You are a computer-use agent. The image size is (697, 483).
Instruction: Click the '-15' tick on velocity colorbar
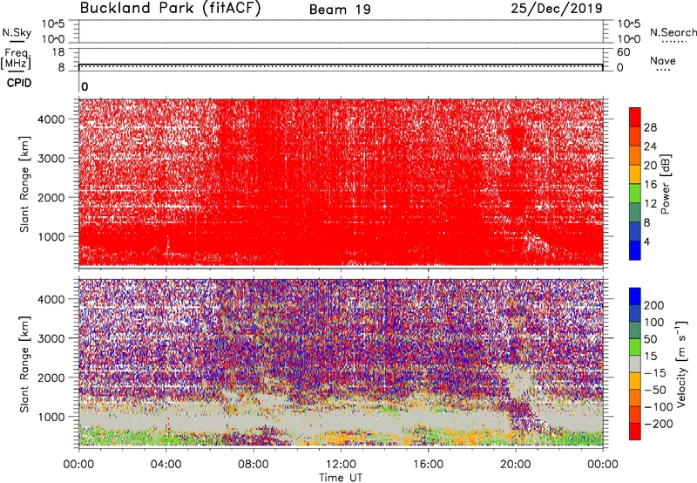point(655,372)
